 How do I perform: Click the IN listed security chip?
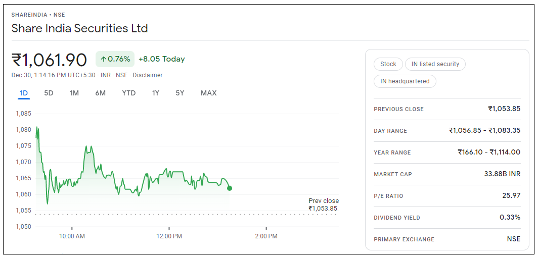tap(435, 64)
